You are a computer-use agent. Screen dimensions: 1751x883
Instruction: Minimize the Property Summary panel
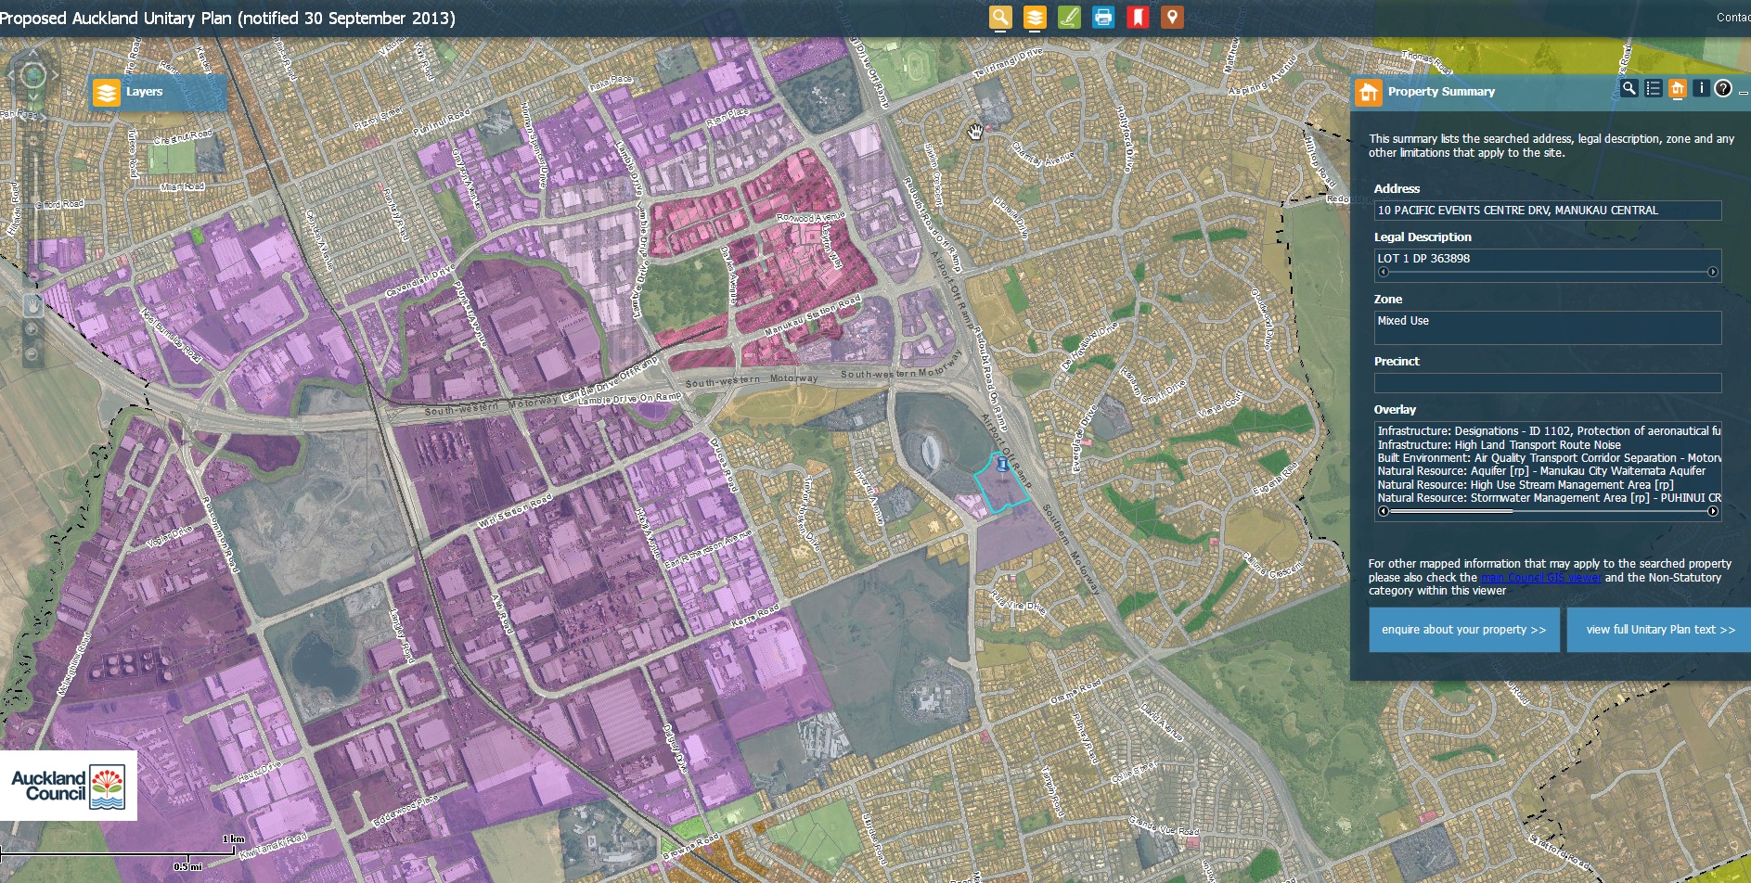coord(1744,92)
